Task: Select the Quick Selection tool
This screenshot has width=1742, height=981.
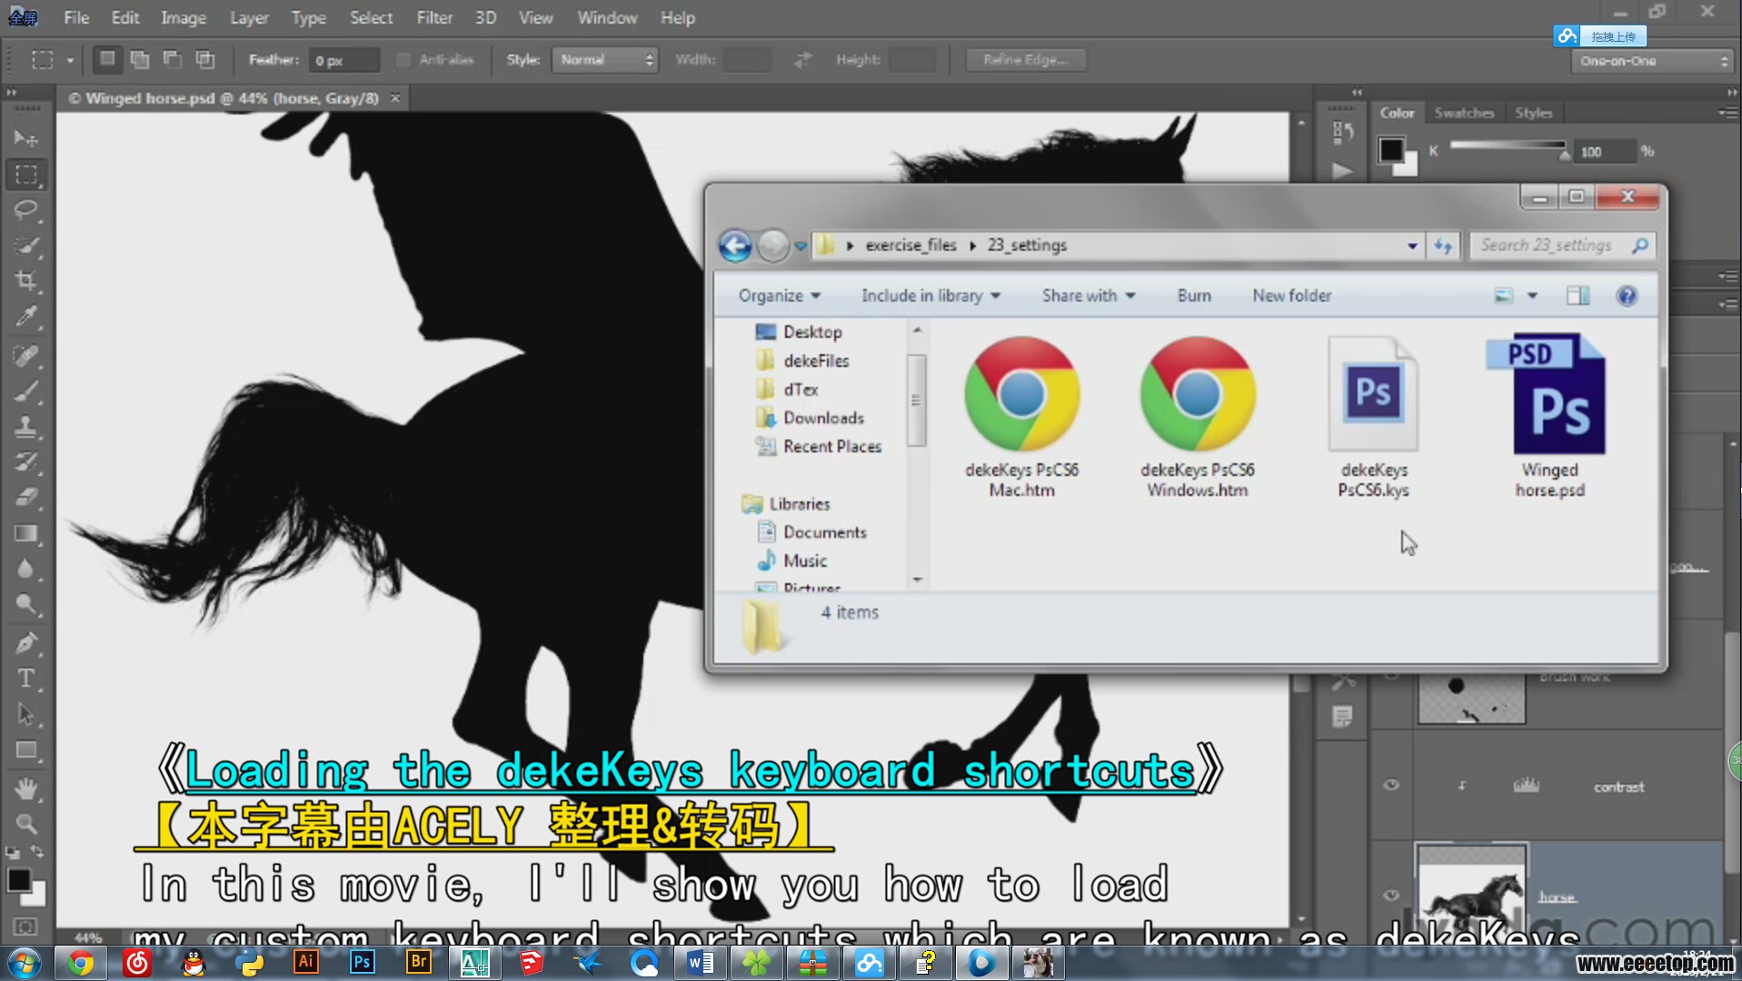Action: click(x=25, y=246)
